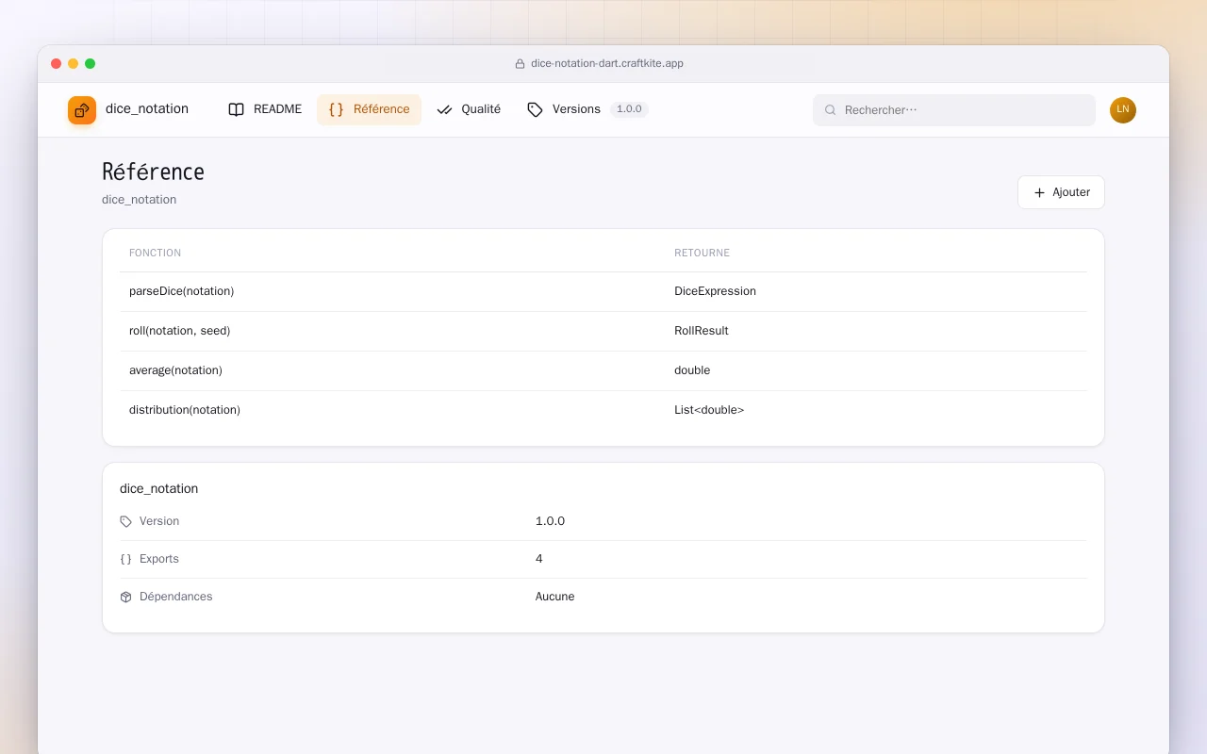
Task: Click the magnifier icon in search box
Action: click(x=831, y=110)
